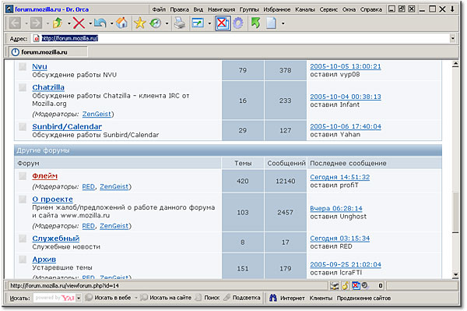The image size is (467, 311).
Task: Click the down arrow icon in title bar
Action: point(452,9)
